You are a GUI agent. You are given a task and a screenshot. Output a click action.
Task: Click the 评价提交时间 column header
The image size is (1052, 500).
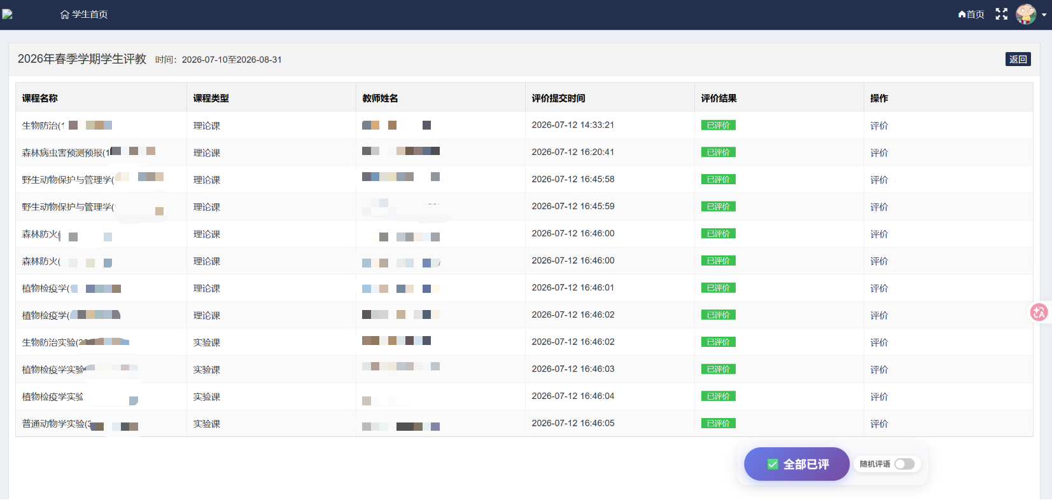pos(558,98)
